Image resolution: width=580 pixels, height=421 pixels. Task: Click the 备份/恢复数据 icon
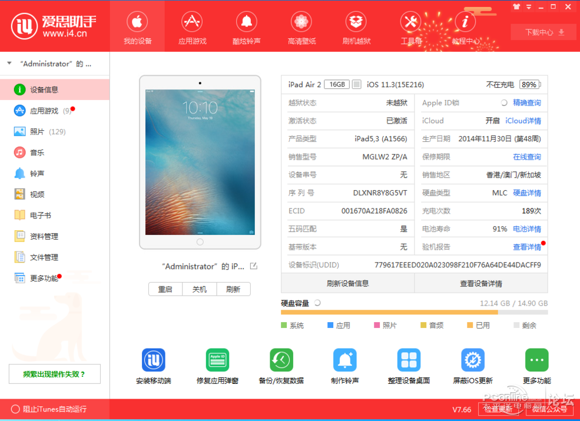(x=281, y=360)
